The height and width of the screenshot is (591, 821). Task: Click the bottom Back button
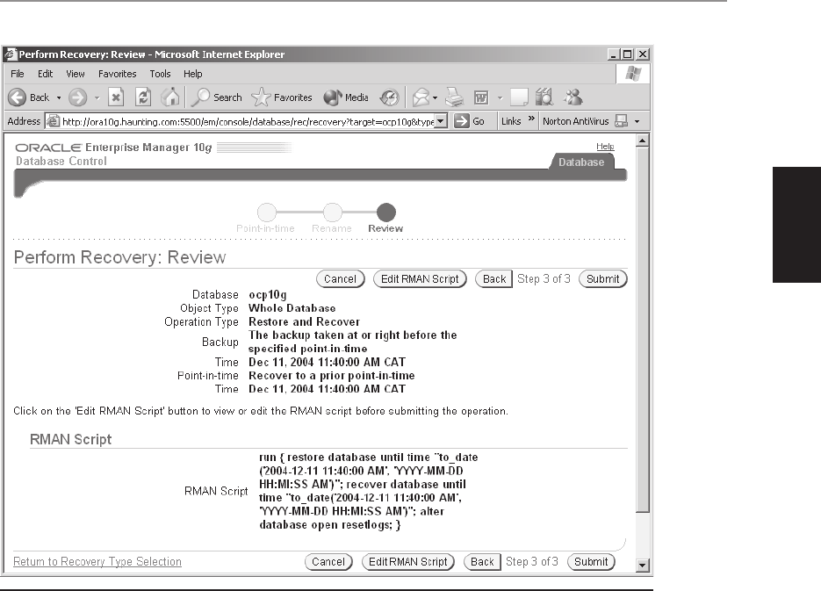pyautogui.click(x=482, y=562)
